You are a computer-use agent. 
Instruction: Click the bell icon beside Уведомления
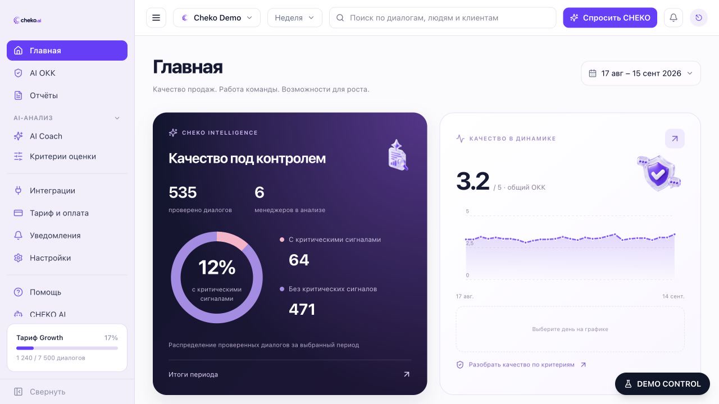(18, 236)
